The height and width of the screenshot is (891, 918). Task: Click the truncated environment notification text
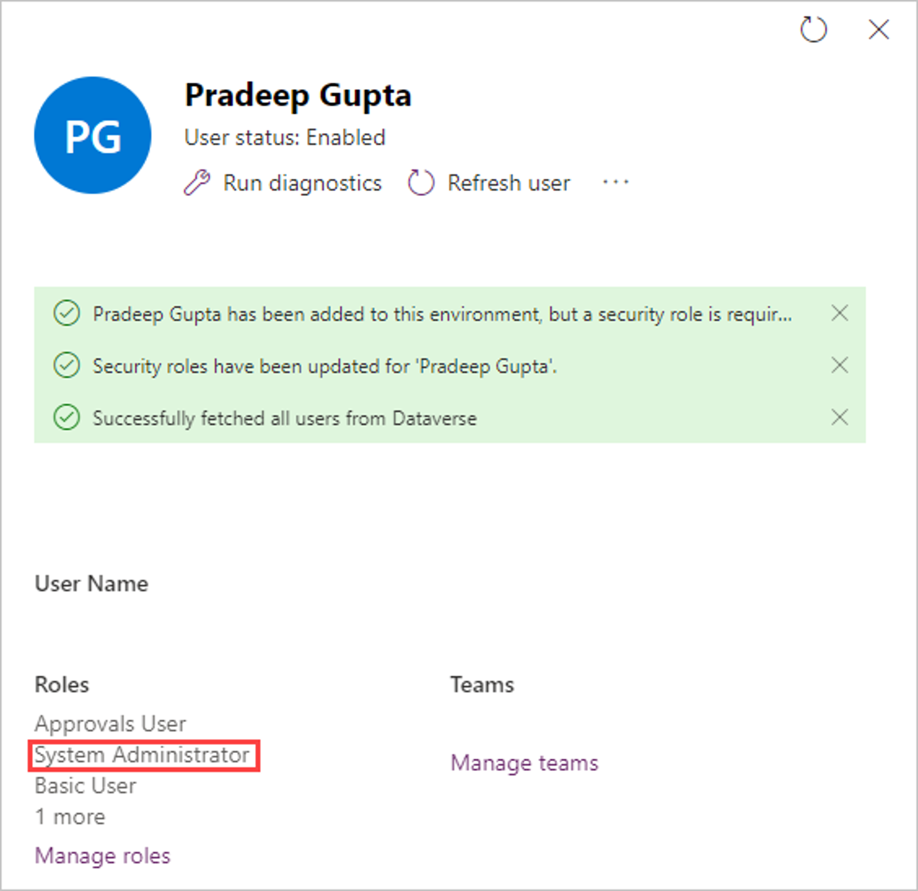tap(442, 314)
